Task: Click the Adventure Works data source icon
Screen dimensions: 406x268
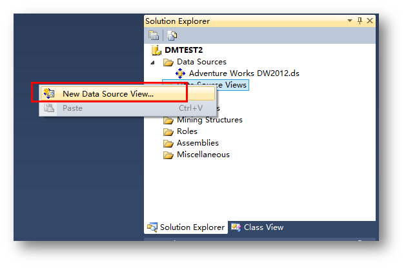Action: pos(181,73)
